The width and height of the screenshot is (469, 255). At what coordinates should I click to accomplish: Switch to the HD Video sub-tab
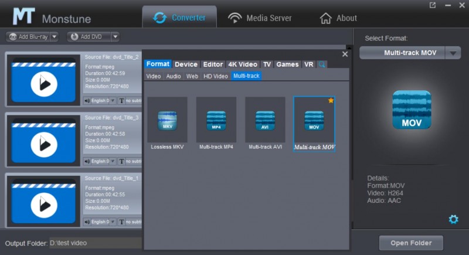click(x=215, y=76)
